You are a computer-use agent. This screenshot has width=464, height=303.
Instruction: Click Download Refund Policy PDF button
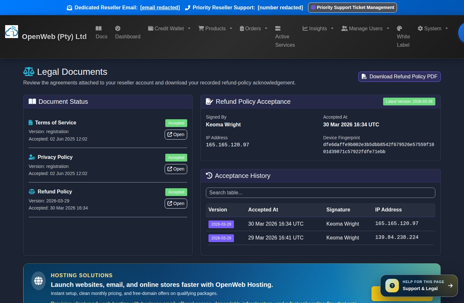(x=400, y=77)
